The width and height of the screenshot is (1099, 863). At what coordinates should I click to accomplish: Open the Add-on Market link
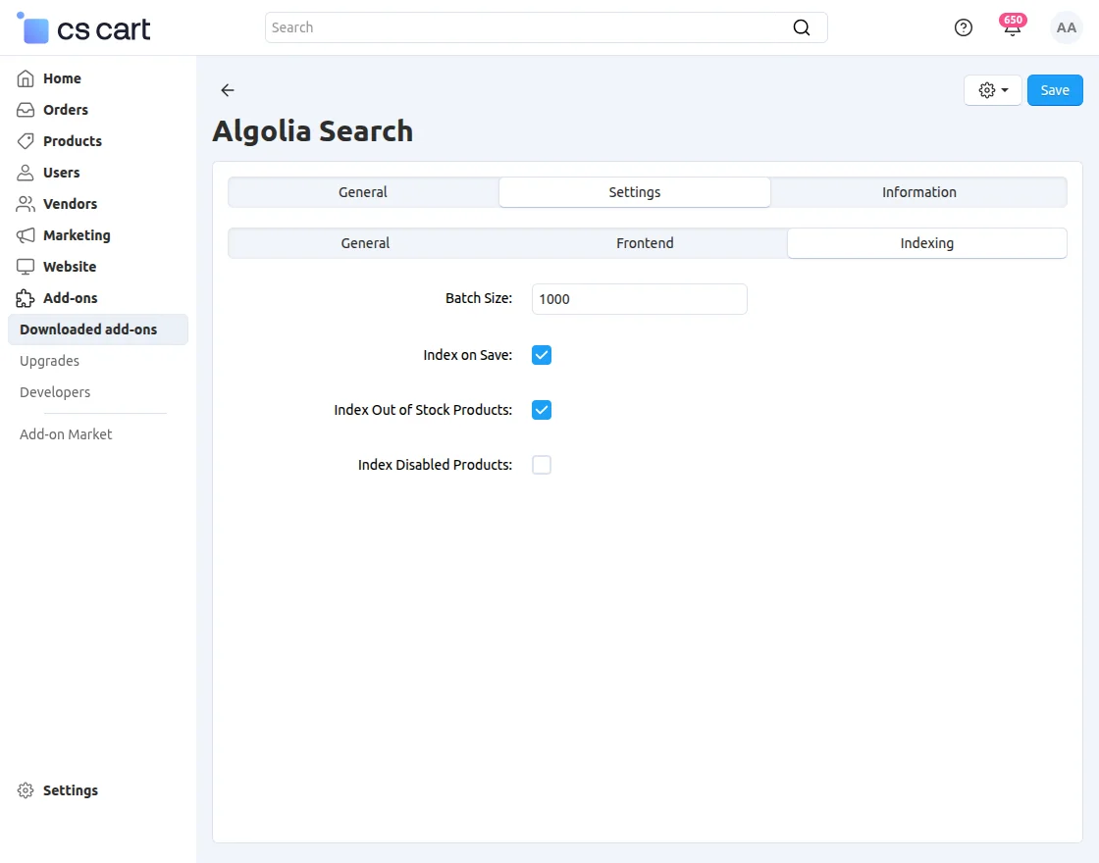(x=66, y=434)
